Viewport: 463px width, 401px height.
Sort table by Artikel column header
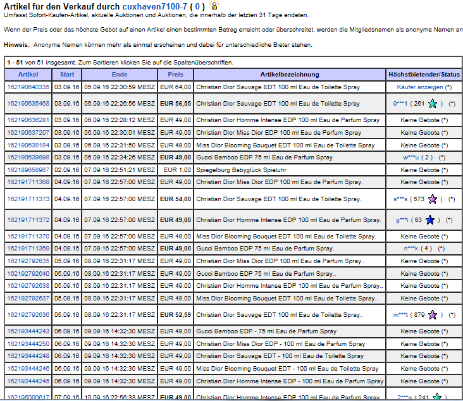click(28, 75)
